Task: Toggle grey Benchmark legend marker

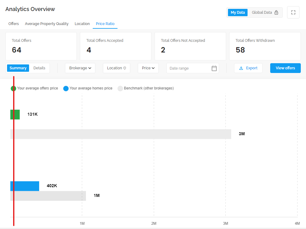Action: (120, 89)
